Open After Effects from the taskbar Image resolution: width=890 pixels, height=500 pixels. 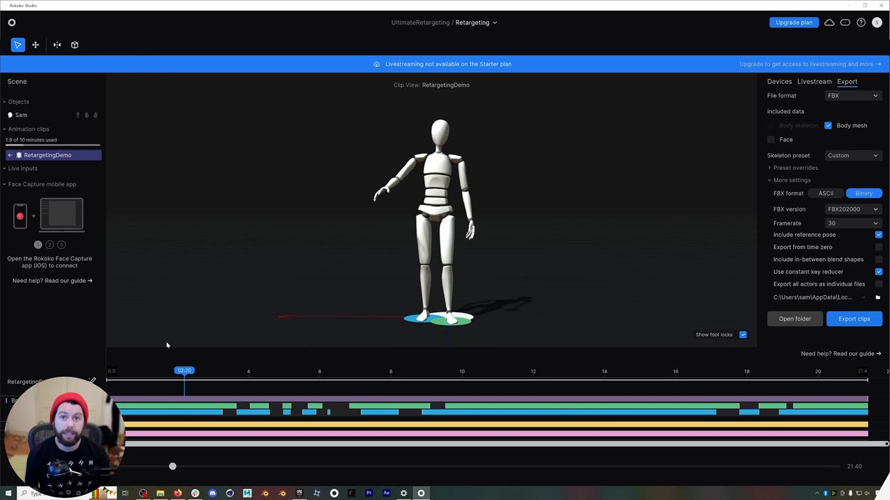tap(387, 493)
